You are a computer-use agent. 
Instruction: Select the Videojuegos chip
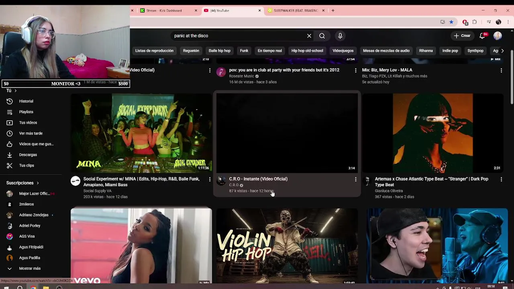[343, 51]
